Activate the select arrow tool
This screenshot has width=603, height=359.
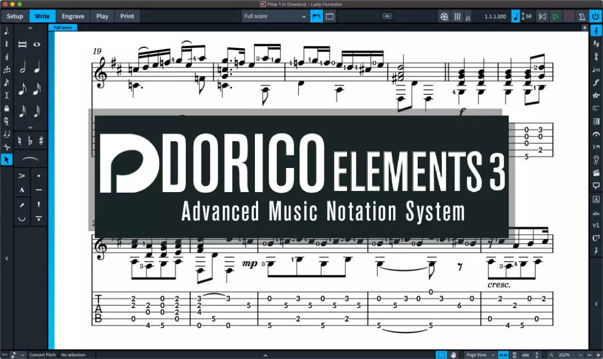point(7,160)
